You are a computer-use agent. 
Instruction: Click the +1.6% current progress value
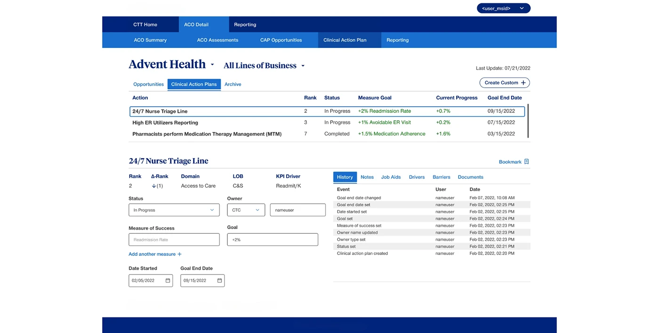(443, 134)
